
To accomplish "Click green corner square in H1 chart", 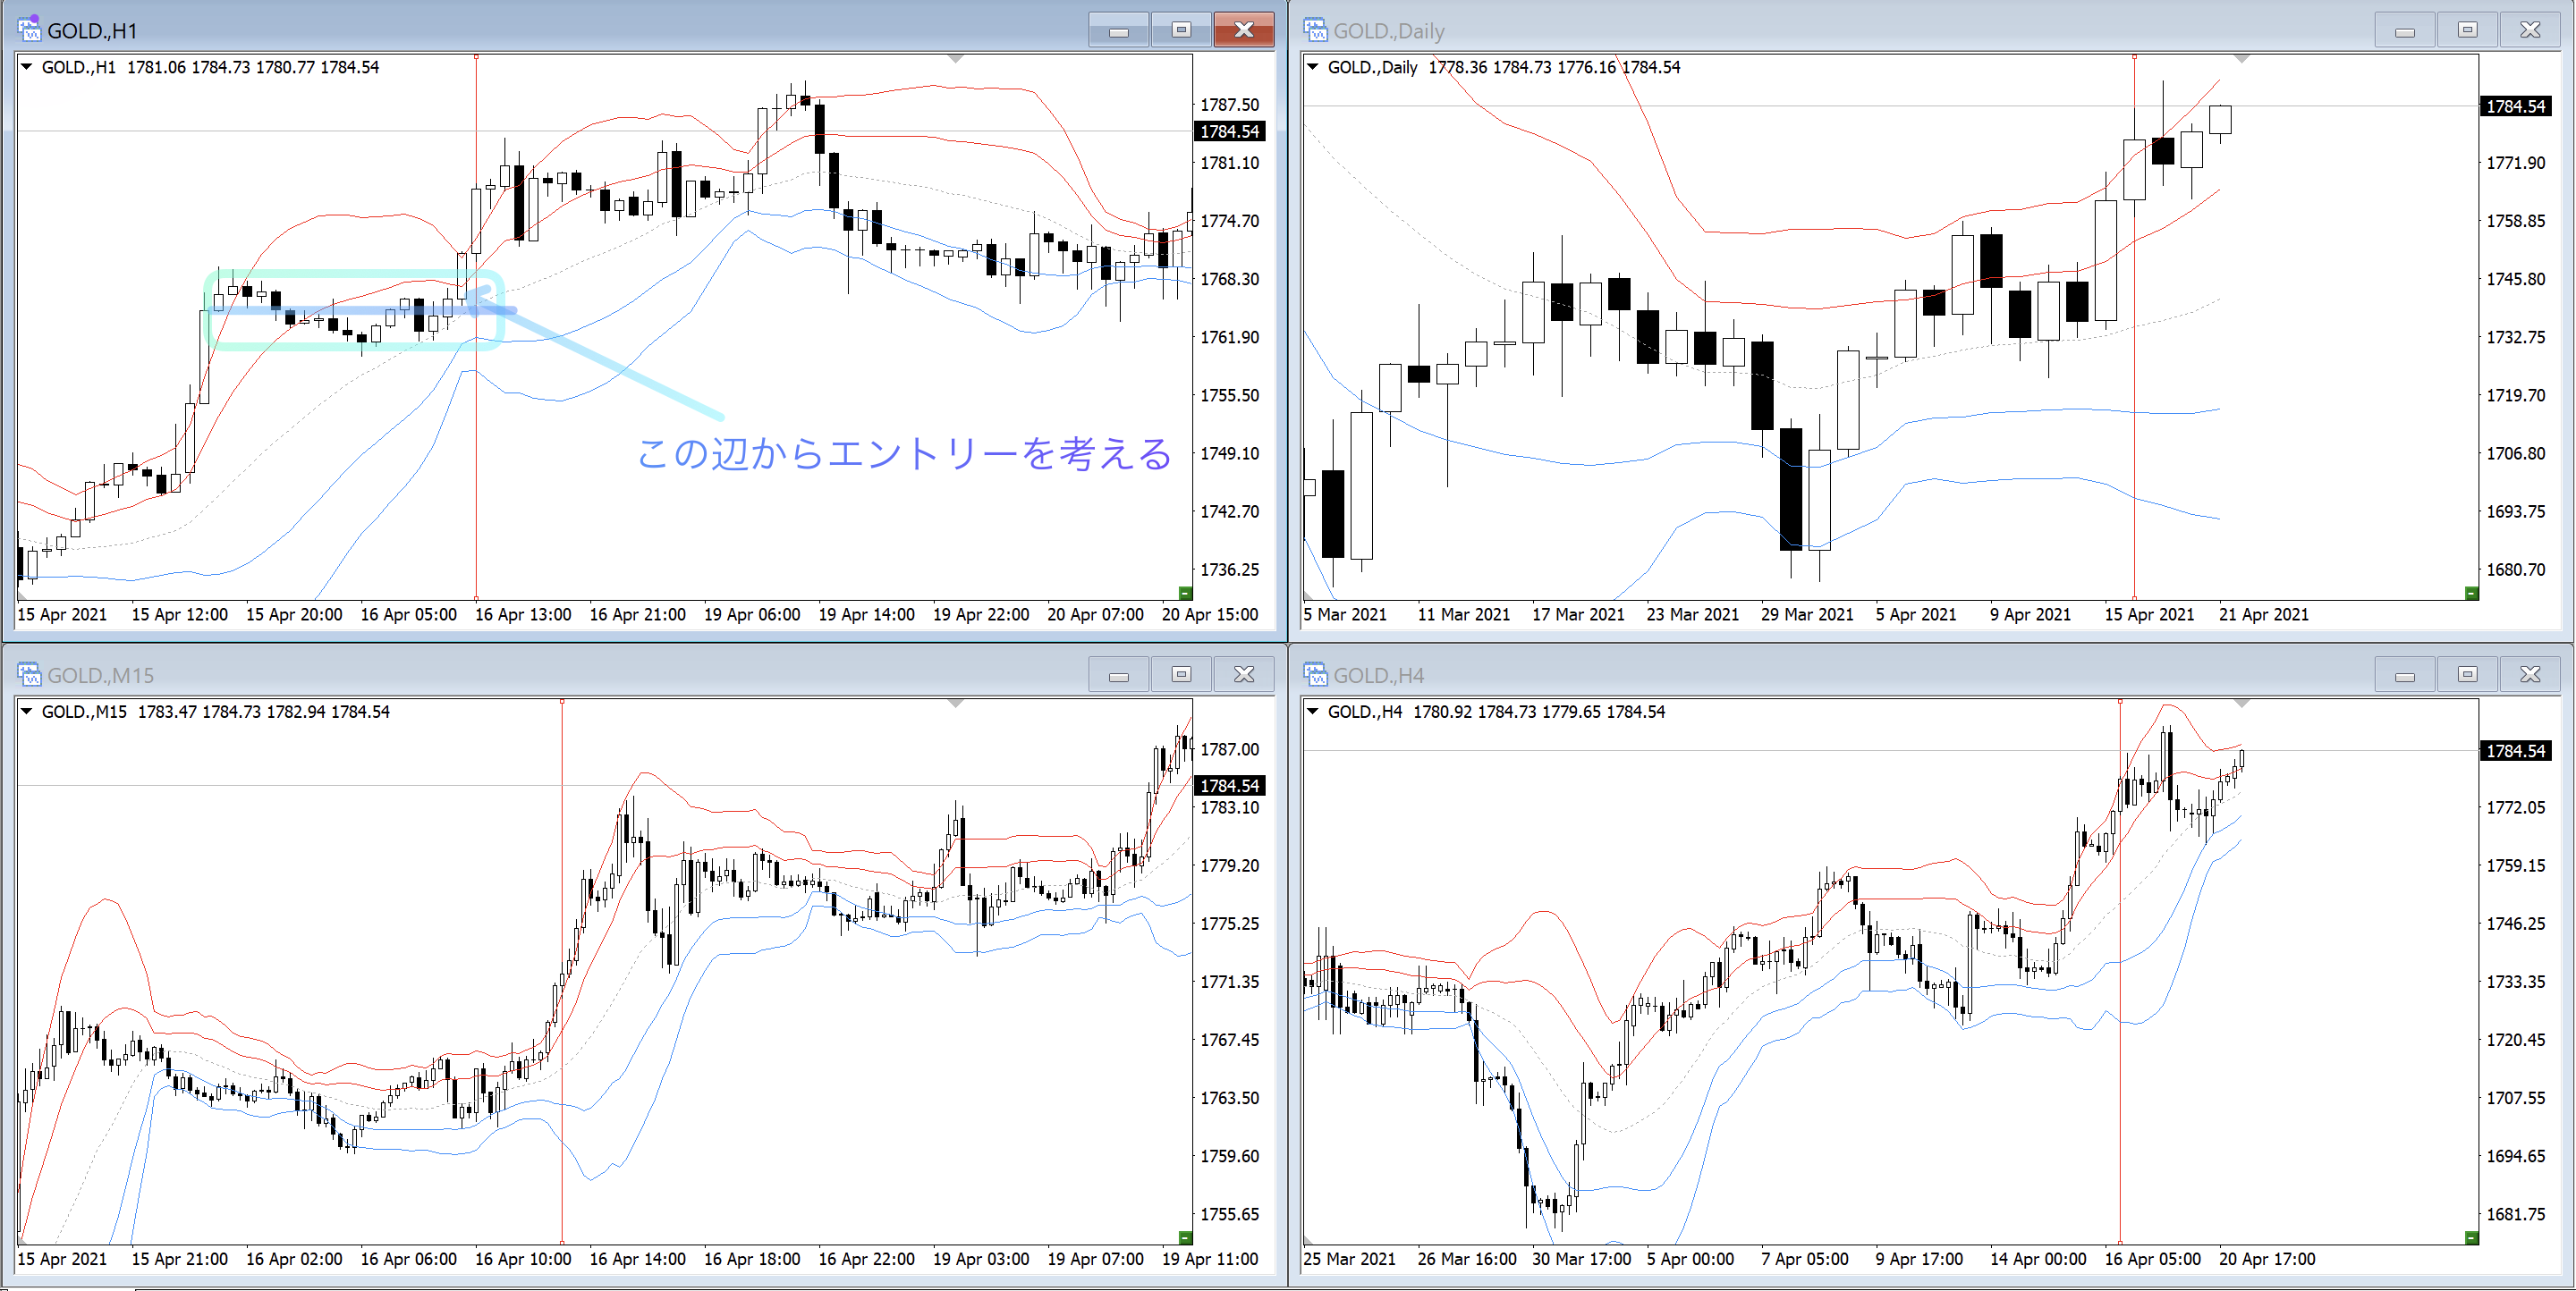I will tap(1185, 593).
